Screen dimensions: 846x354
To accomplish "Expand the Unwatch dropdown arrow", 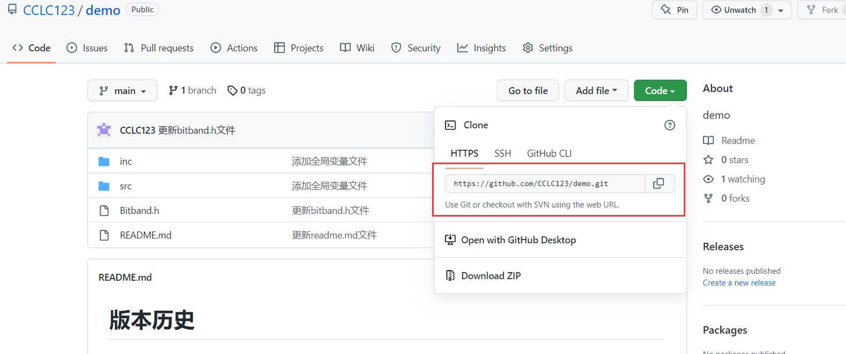I will click(x=781, y=10).
